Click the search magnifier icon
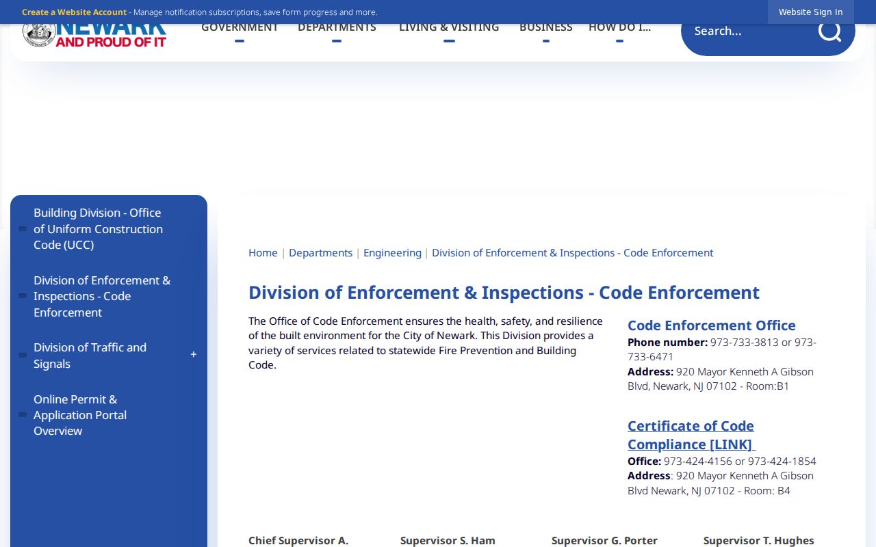Screen dimensions: 876x547 [829, 31]
